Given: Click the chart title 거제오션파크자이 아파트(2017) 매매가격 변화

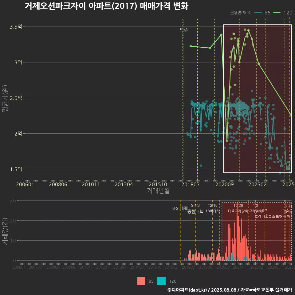Looking at the screenshot, I should click(x=106, y=6).
